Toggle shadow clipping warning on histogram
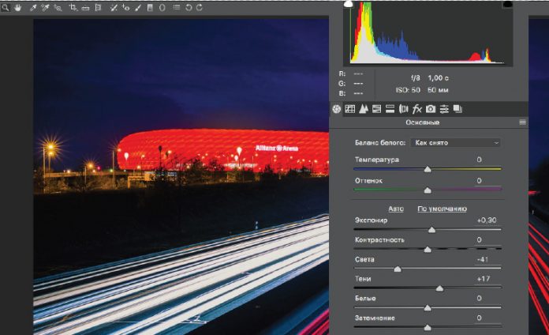Screen dimensions: 549x335 (x=349, y=4)
